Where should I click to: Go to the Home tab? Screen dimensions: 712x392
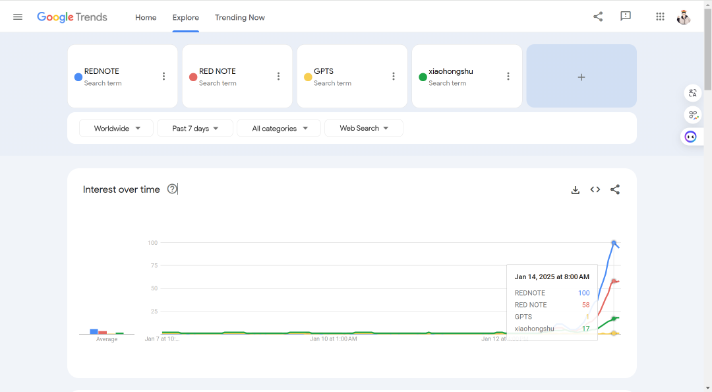point(146,17)
